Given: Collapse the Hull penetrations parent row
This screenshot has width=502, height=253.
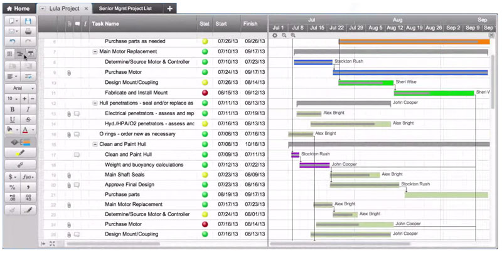Looking at the screenshot, I should (x=95, y=103).
